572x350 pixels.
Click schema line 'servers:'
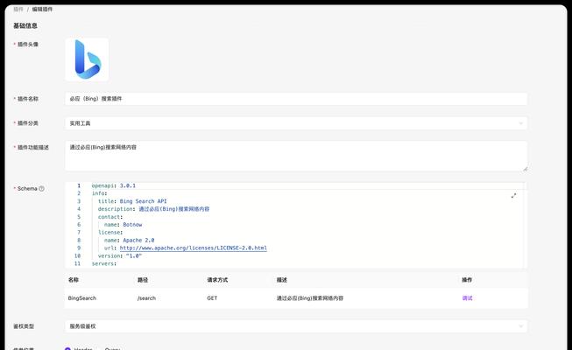point(104,263)
